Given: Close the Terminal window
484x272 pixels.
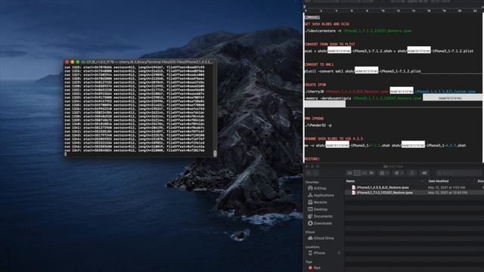Looking at the screenshot, I should tap(67, 62).
